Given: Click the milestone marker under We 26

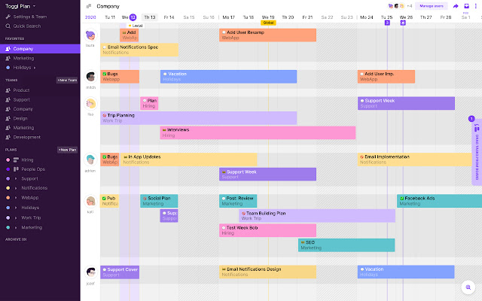Looking at the screenshot, I should (403, 23).
